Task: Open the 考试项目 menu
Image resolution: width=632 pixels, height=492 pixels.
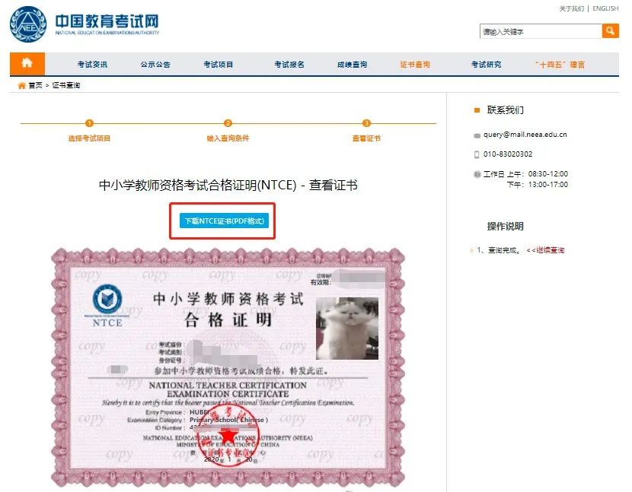Action: pyautogui.click(x=218, y=65)
